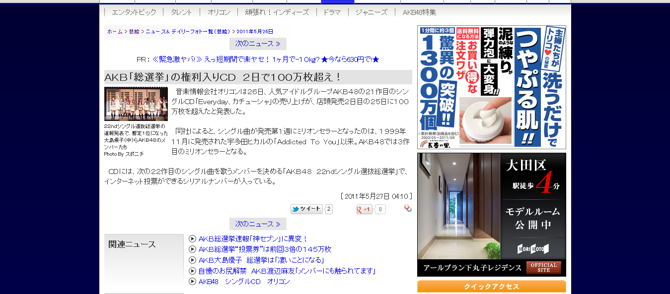Click the 関連ニュース section heading
Screen dimensions: 670x294
(x=132, y=244)
